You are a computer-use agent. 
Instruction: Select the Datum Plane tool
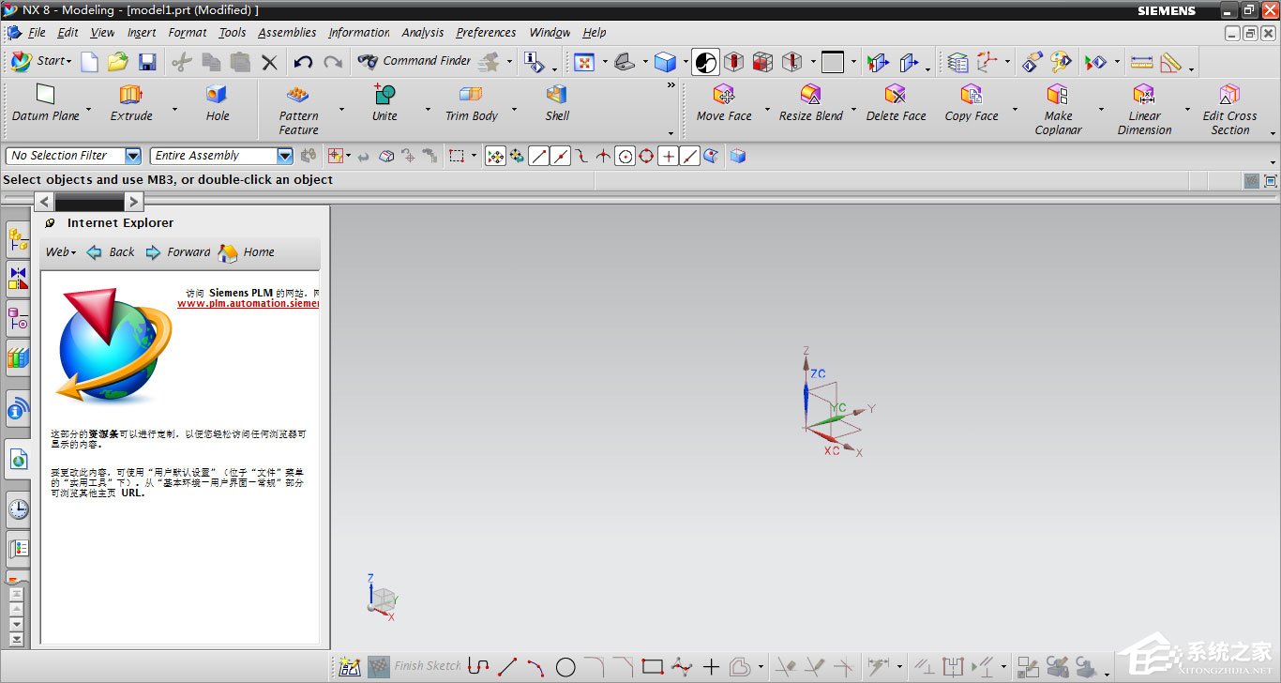coord(45,95)
